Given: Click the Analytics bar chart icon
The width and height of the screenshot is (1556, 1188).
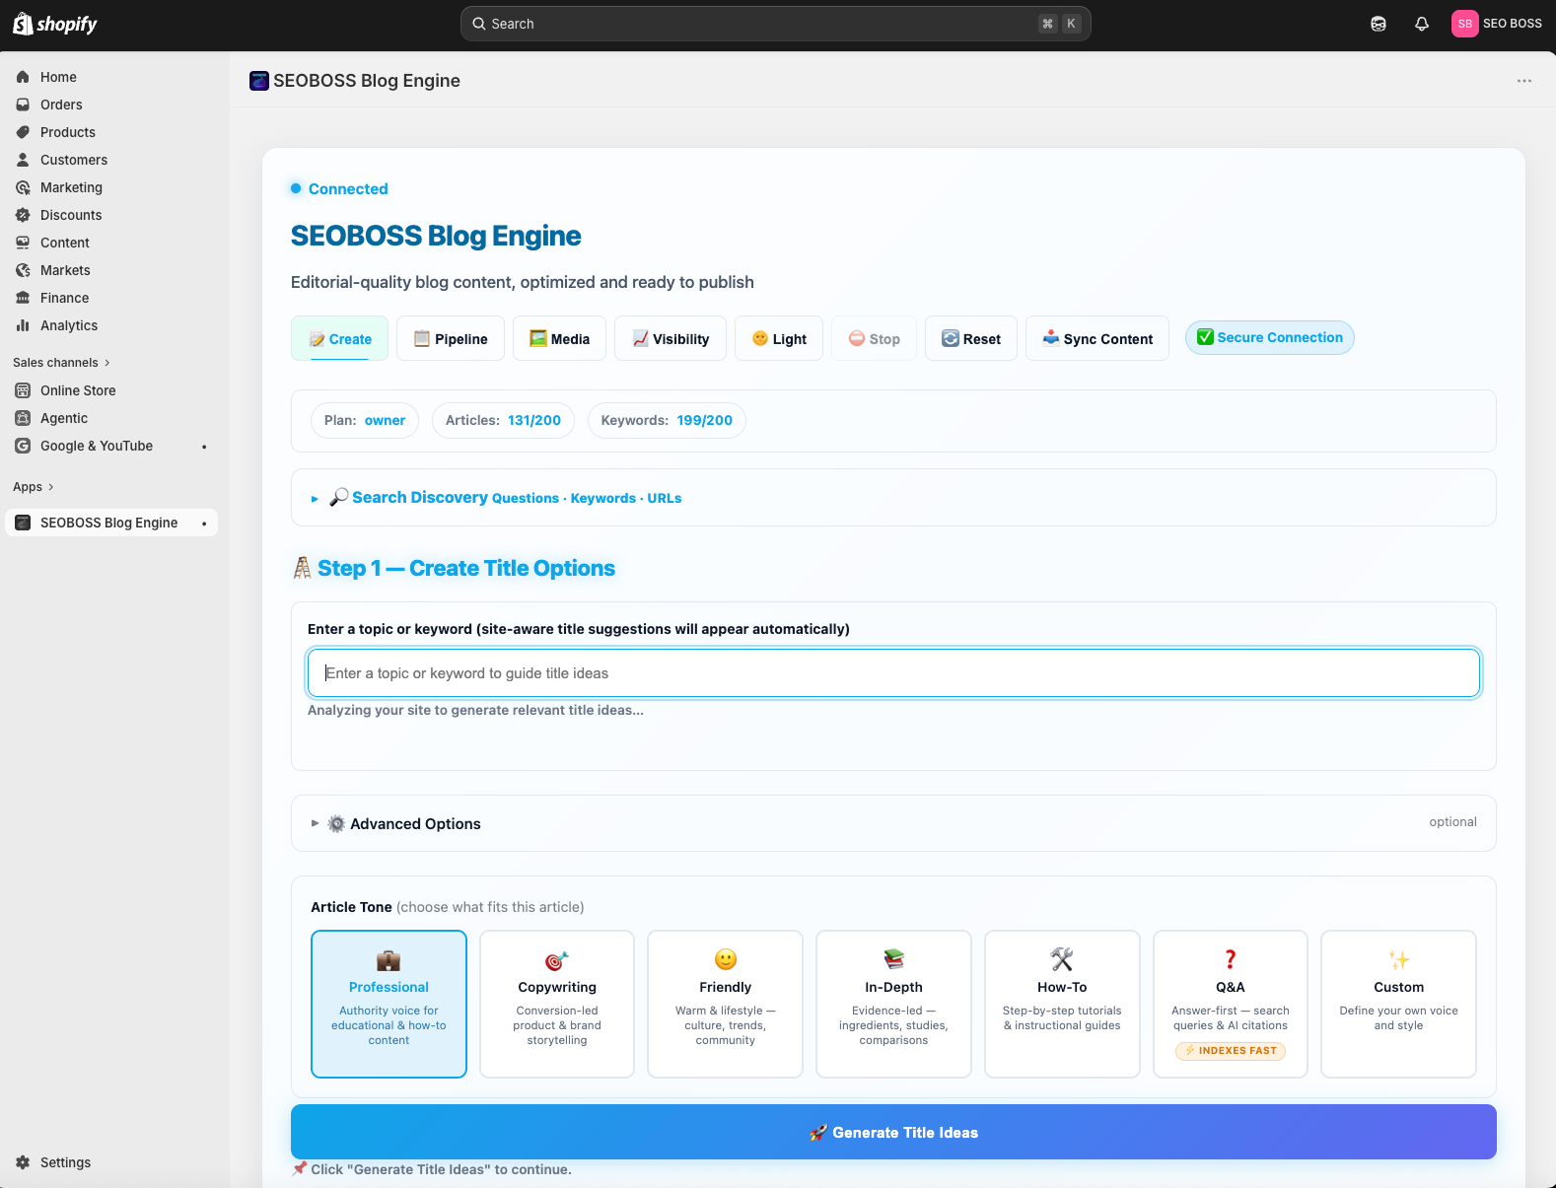Looking at the screenshot, I should [23, 325].
